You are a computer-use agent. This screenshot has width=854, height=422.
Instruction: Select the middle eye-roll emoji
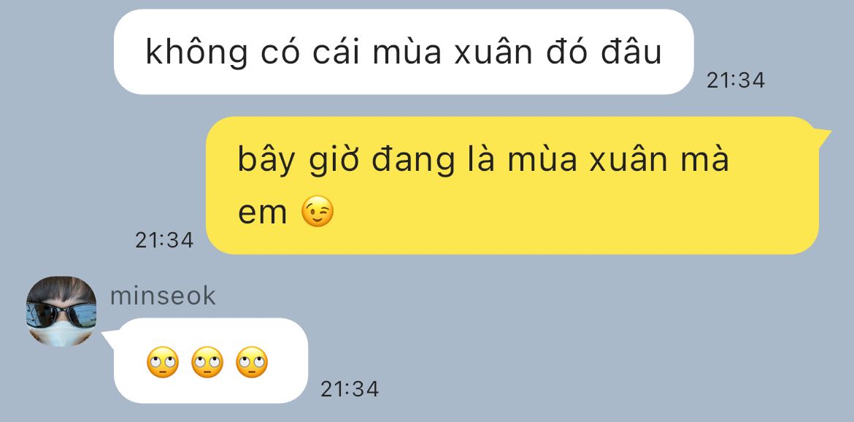click(207, 362)
